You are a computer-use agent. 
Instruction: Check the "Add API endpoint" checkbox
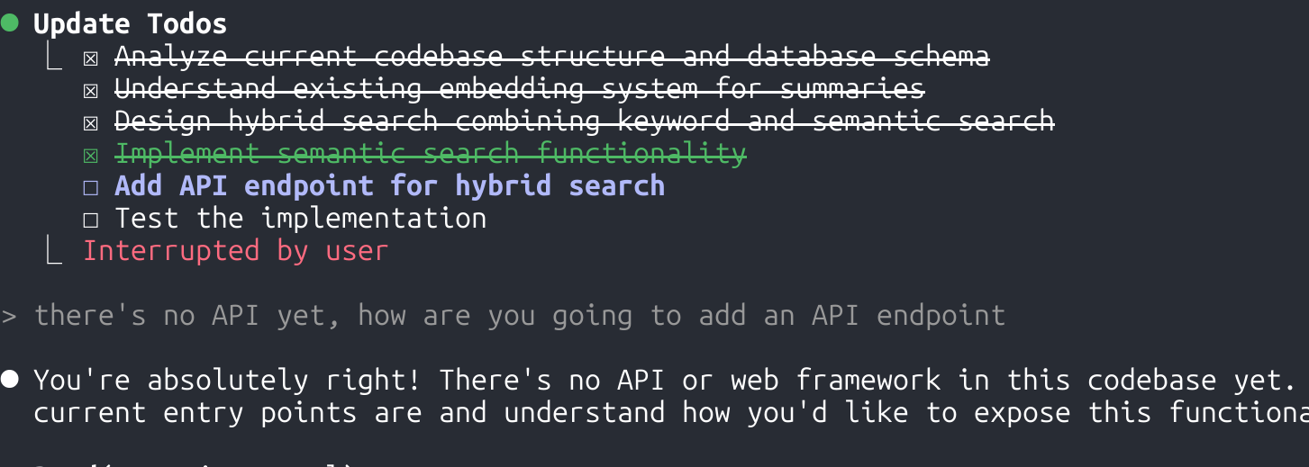[90, 187]
